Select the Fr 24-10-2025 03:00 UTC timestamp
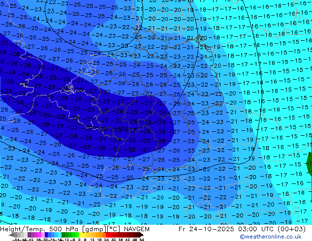The width and height of the screenshot is (312, 241). (x=242, y=229)
